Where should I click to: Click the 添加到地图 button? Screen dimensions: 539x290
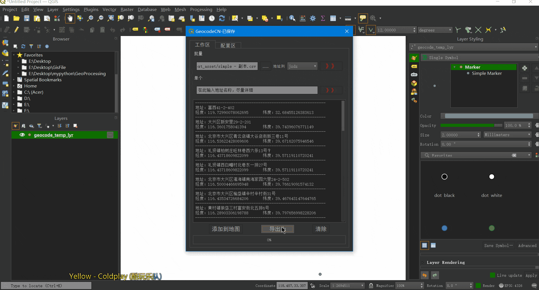226,229
